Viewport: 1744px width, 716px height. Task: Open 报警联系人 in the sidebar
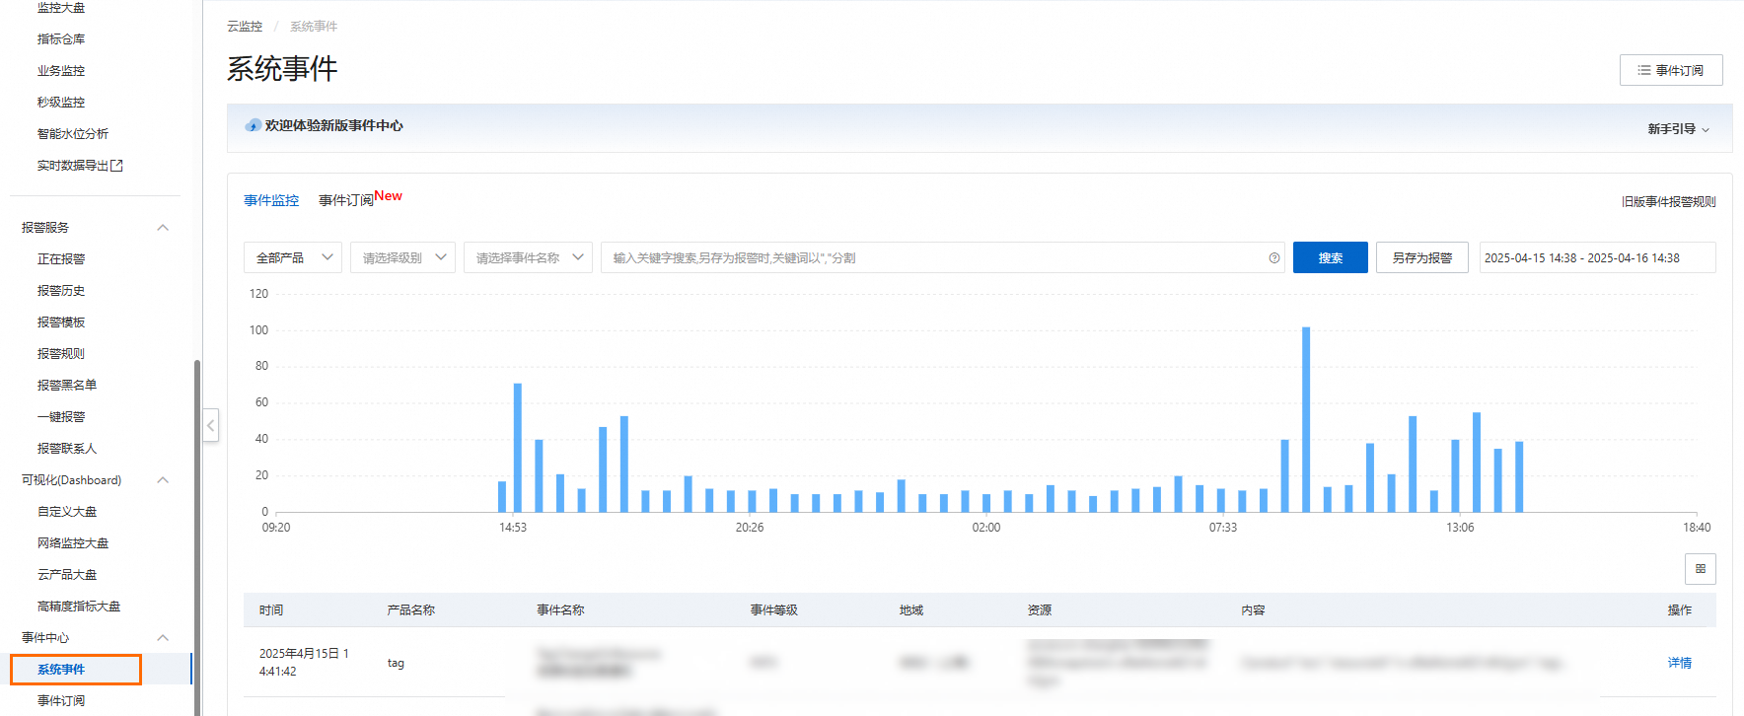tap(67, 449)
